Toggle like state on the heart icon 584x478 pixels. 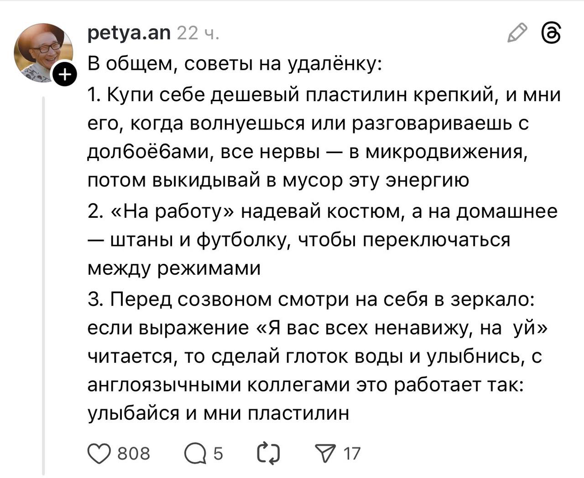(x=99, y=453)
